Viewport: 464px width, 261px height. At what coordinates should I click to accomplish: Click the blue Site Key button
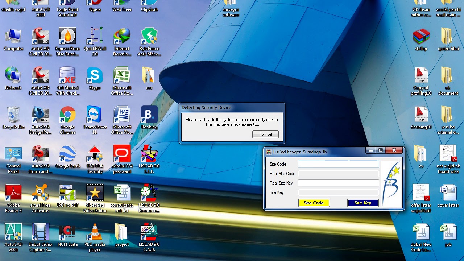[x=363, y=203]
